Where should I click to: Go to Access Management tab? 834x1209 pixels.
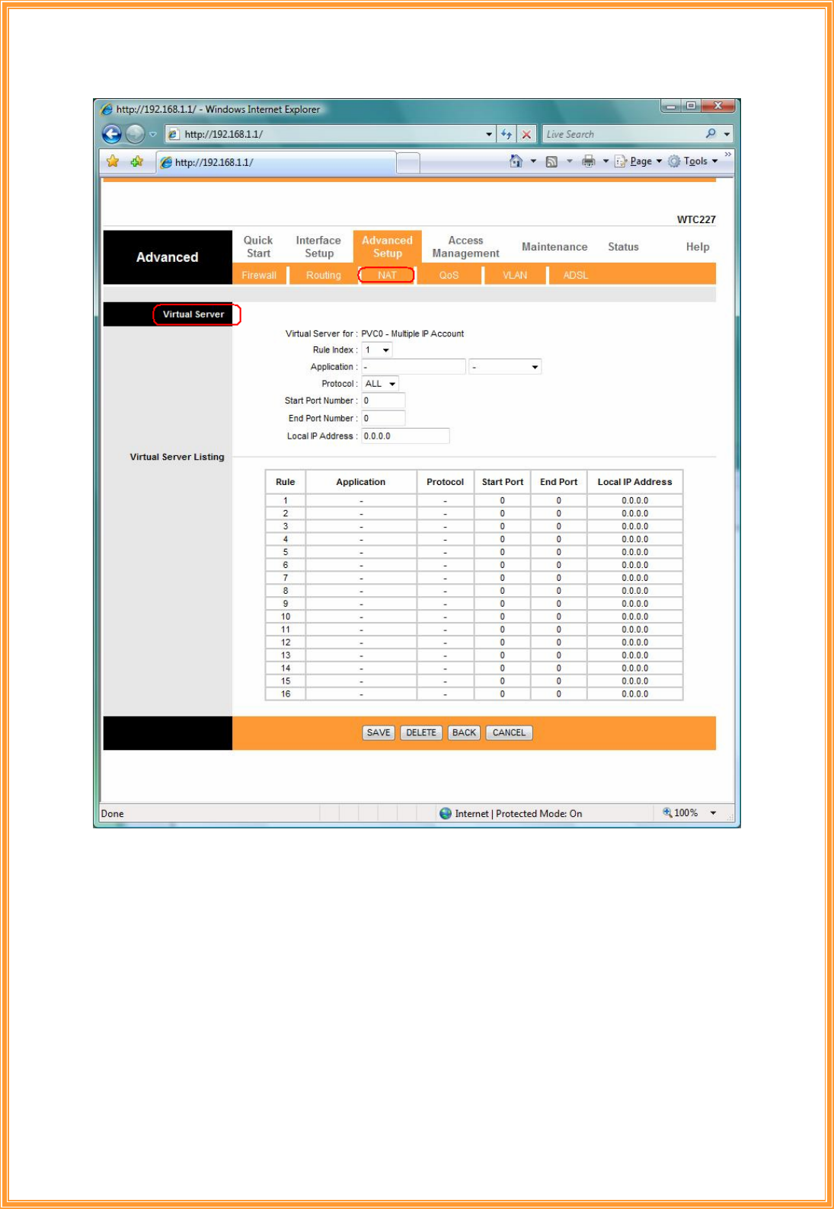[465, 247]
